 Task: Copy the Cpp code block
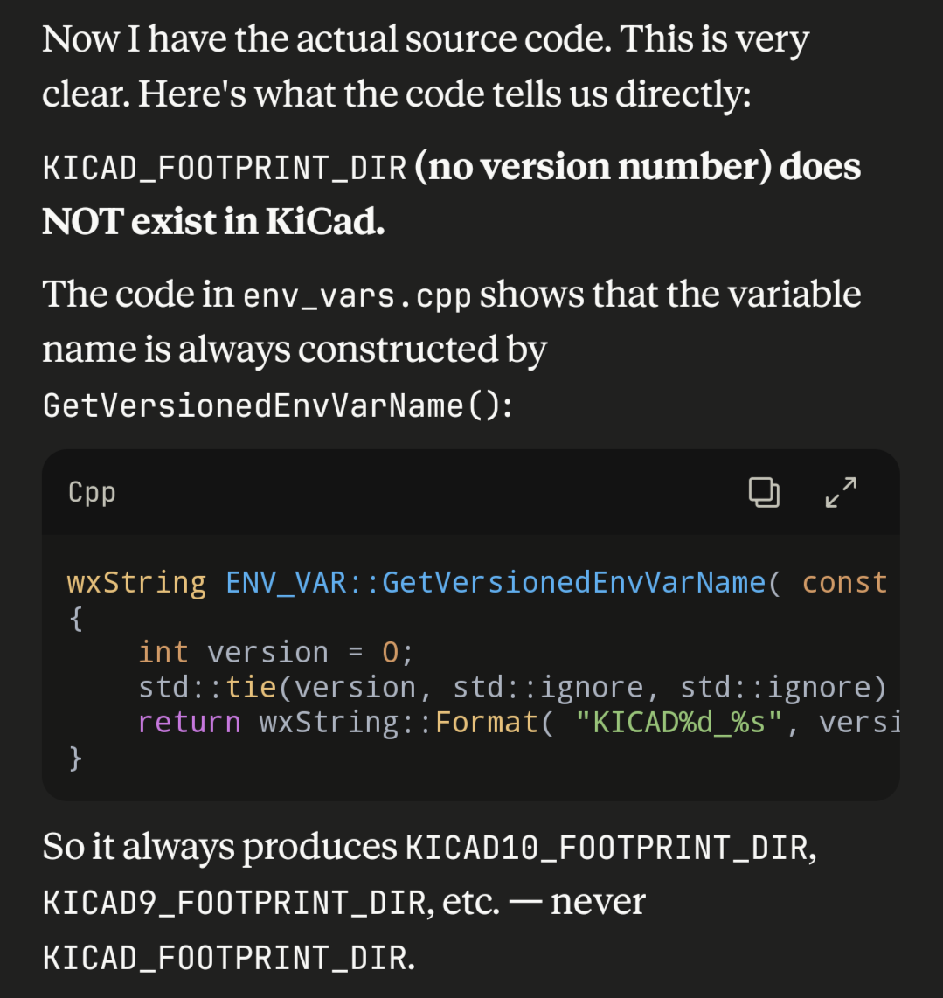(764, 492)
